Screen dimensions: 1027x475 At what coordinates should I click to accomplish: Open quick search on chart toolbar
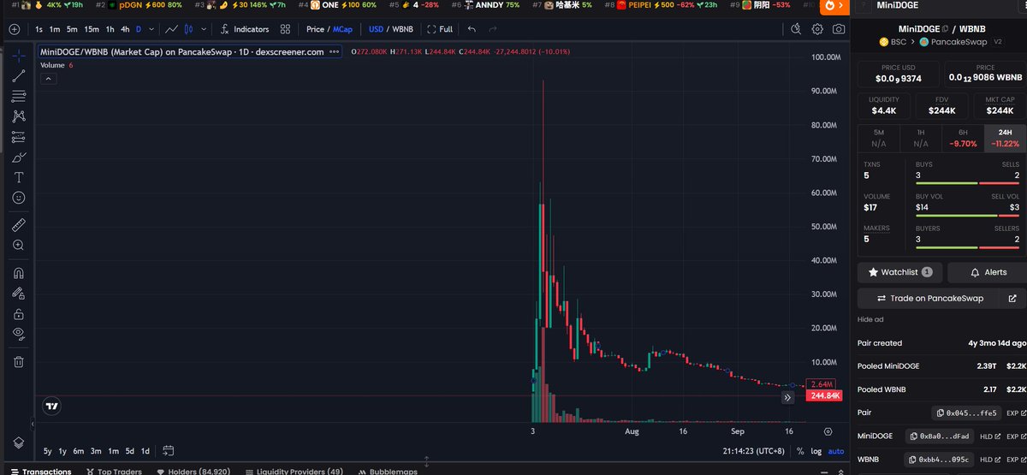click(x=796, y=29)
